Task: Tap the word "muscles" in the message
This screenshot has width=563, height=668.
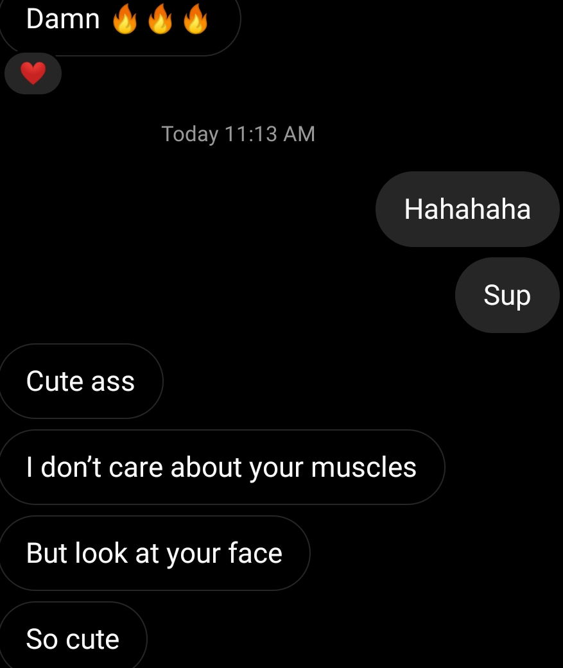Action: click(363, 467)
